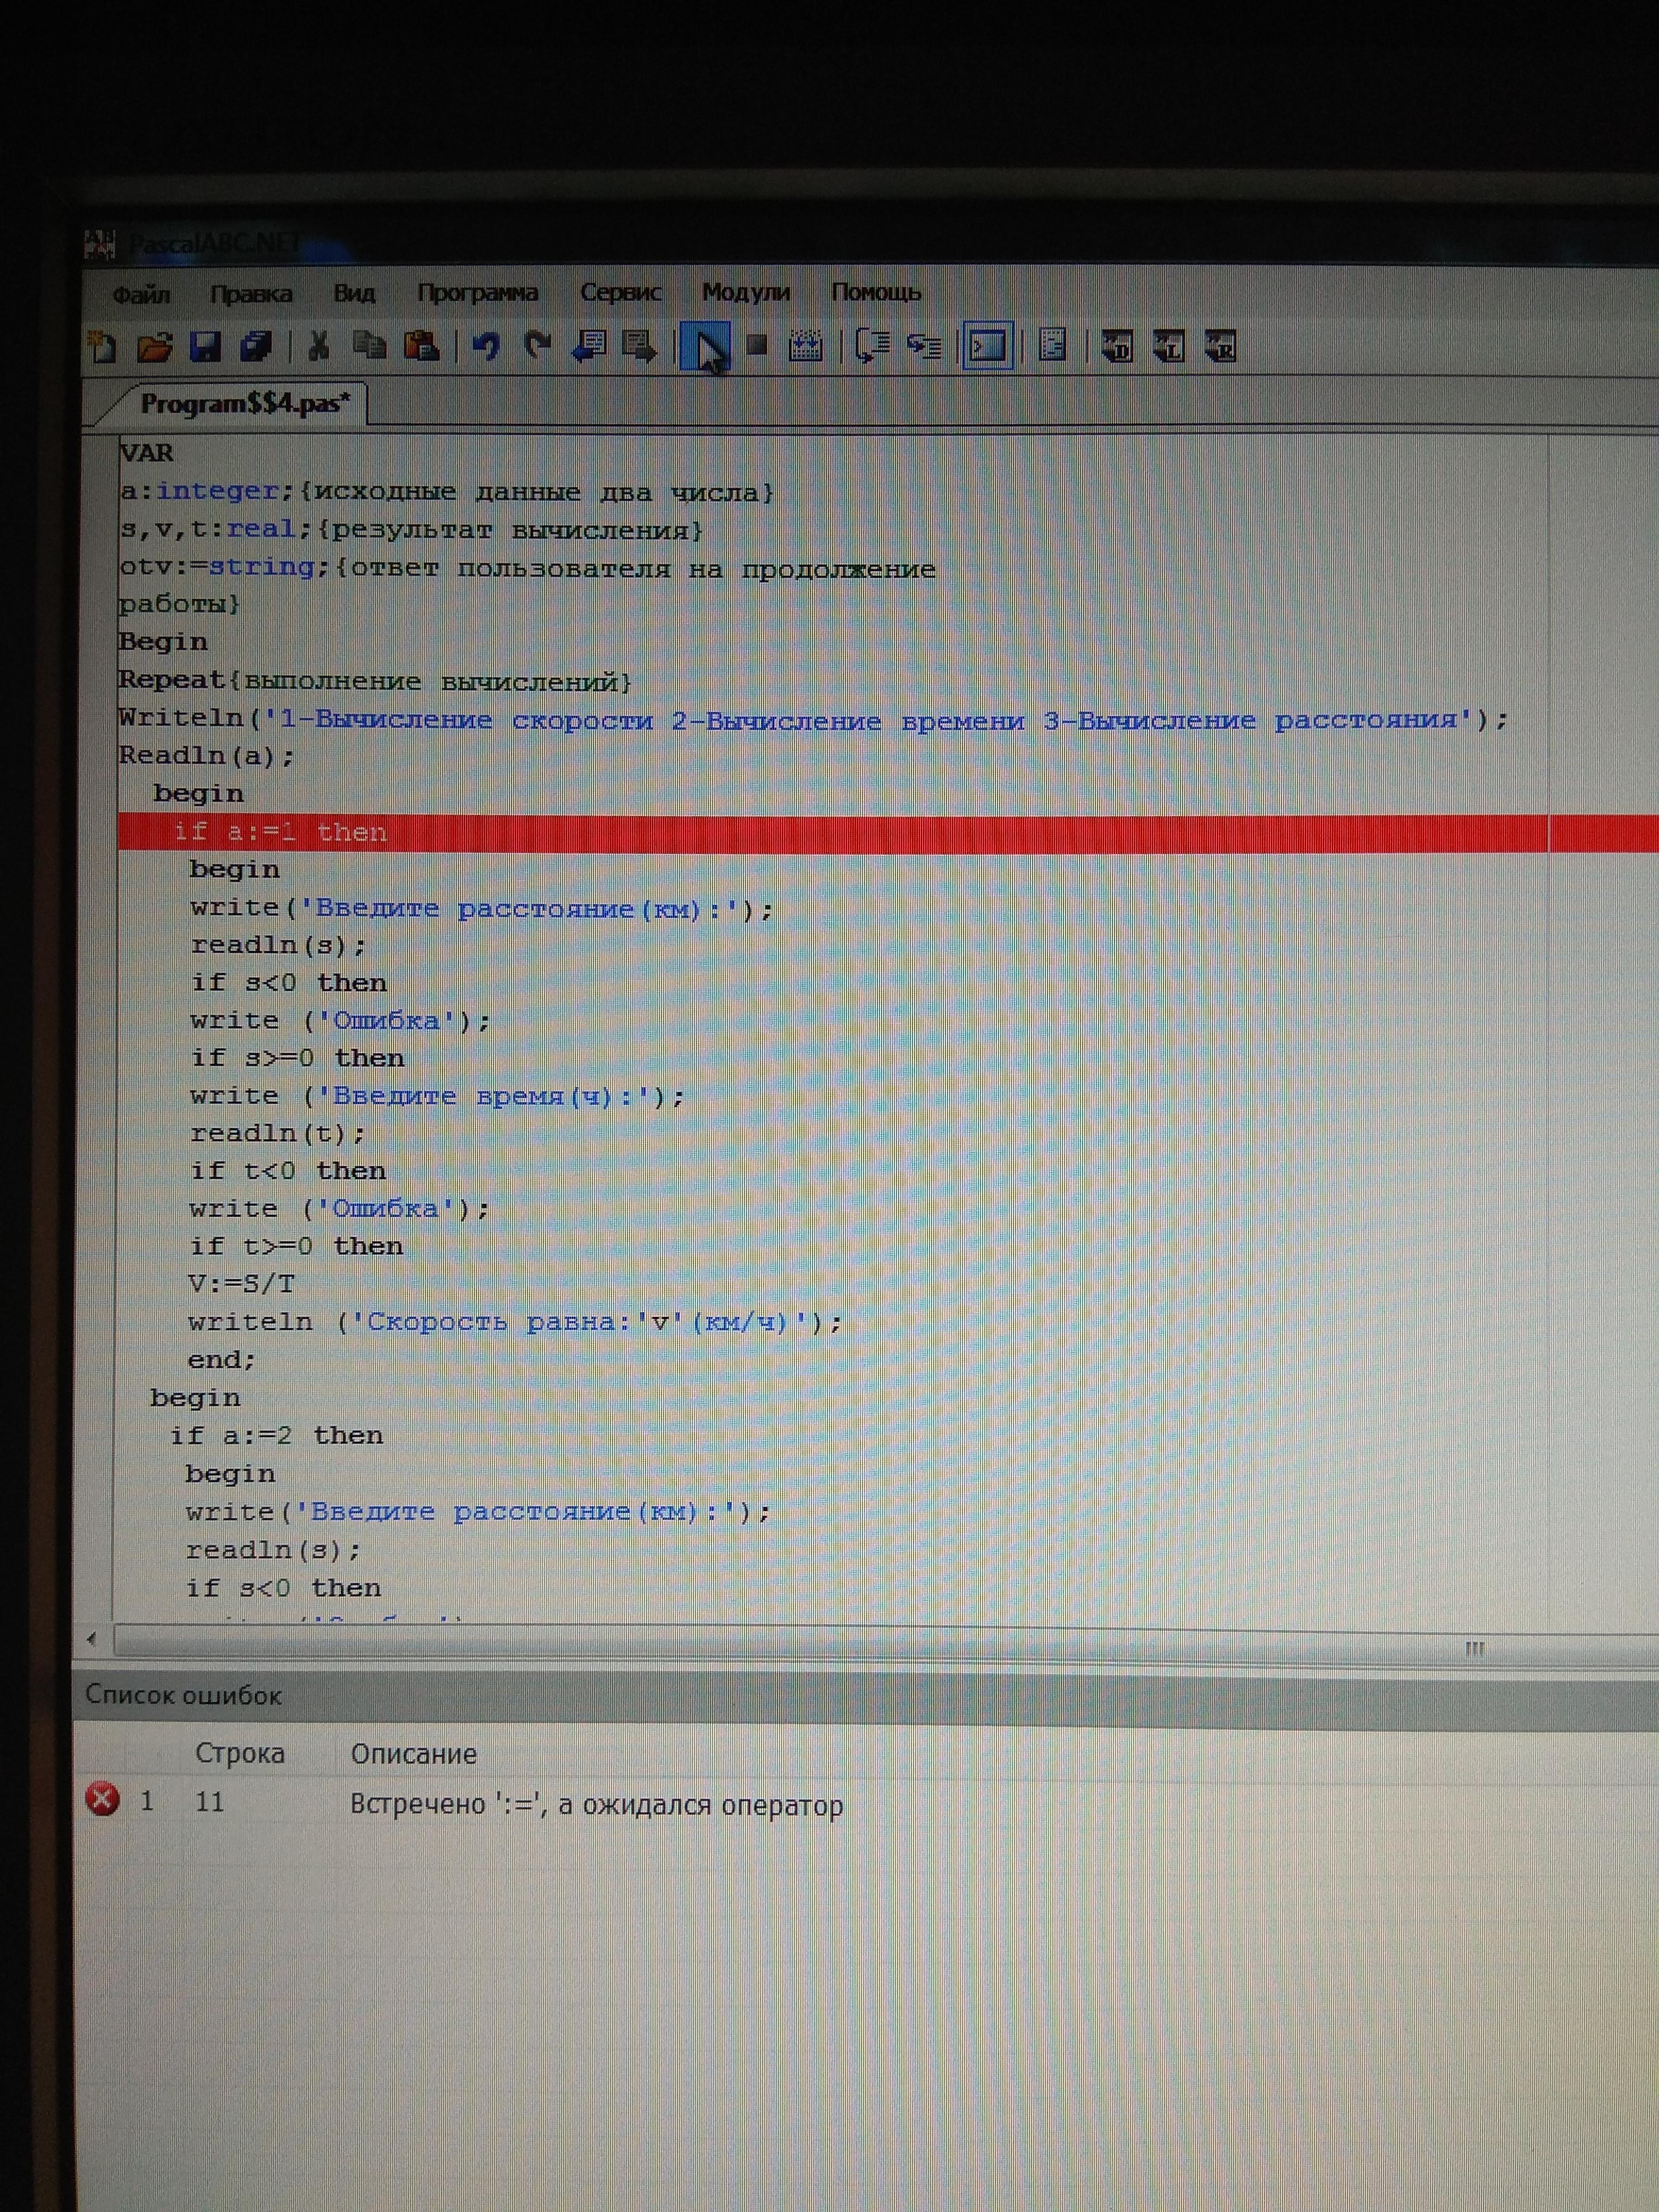Open a file with folder icon
Viewport: 1659px width, 2212px height.
pyautogui.click(x=154, y=347)
